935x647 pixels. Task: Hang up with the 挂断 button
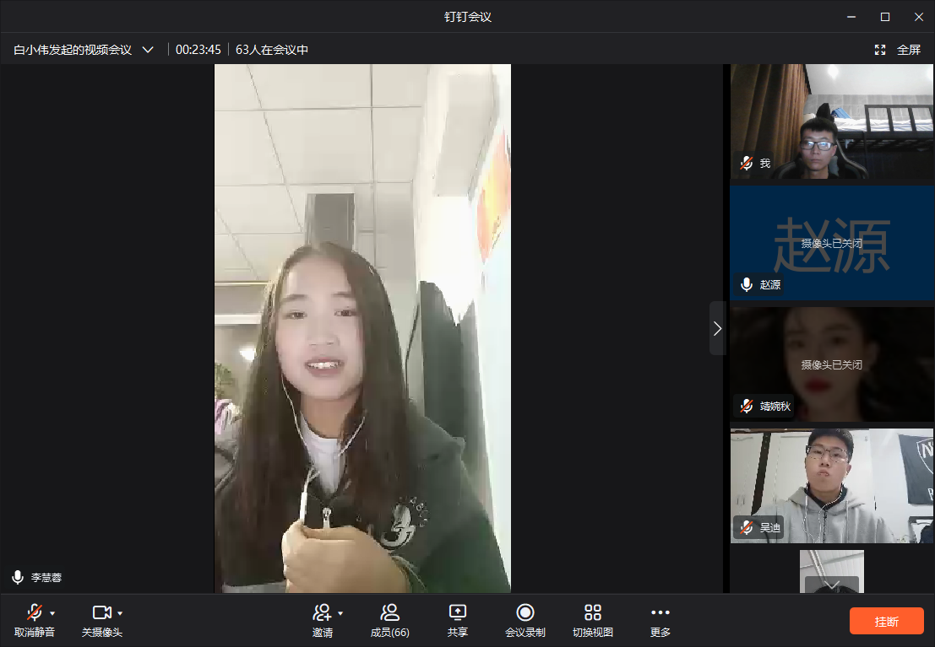886,621
